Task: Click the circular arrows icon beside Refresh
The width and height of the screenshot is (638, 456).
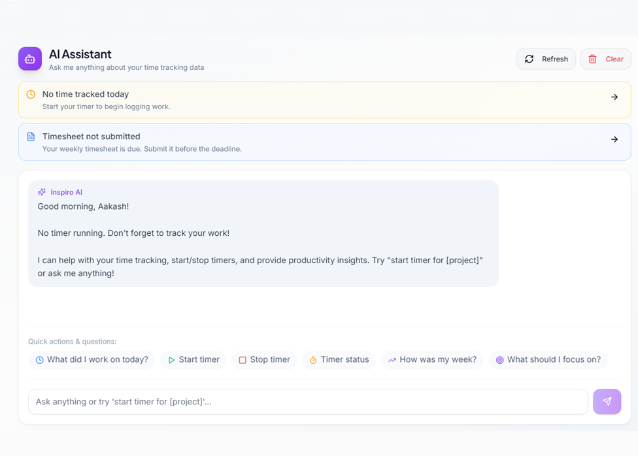Action: [529, 59]
